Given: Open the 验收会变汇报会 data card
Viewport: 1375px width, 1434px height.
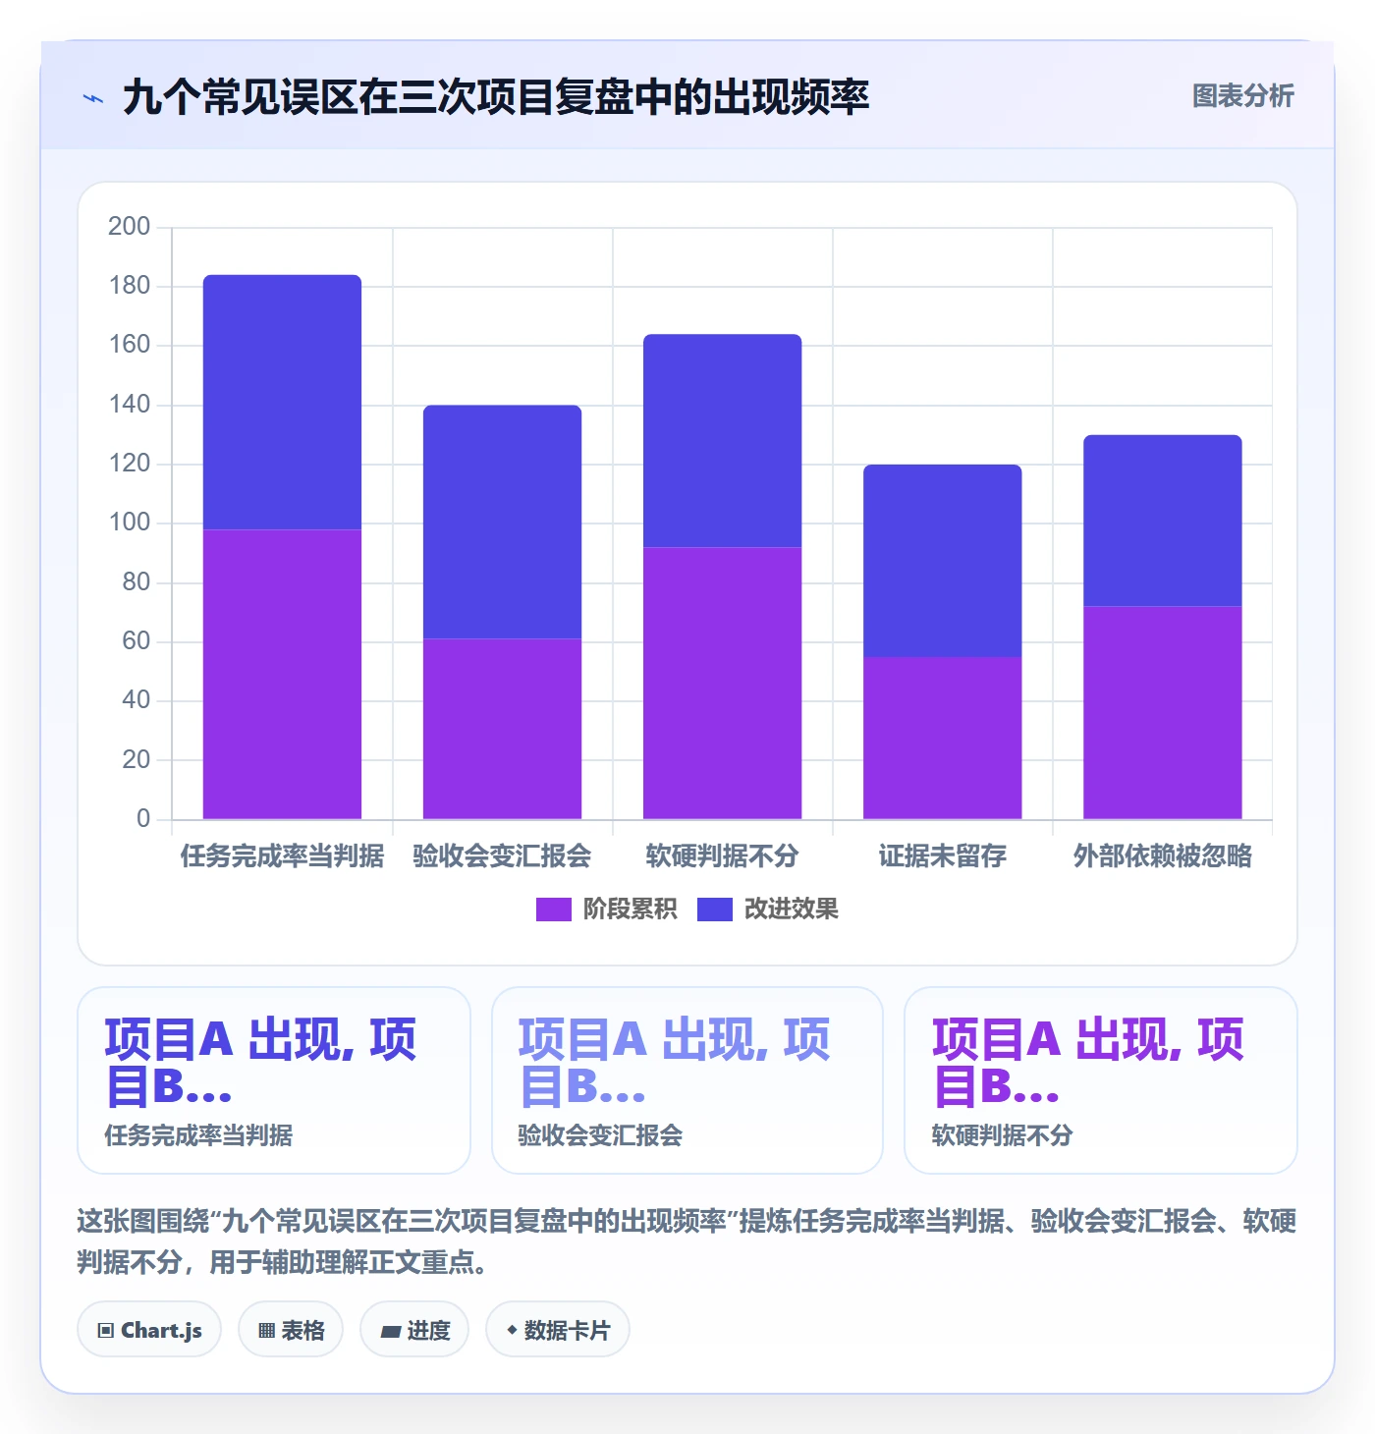Looking at the screenshot, I should point(687,1080).
